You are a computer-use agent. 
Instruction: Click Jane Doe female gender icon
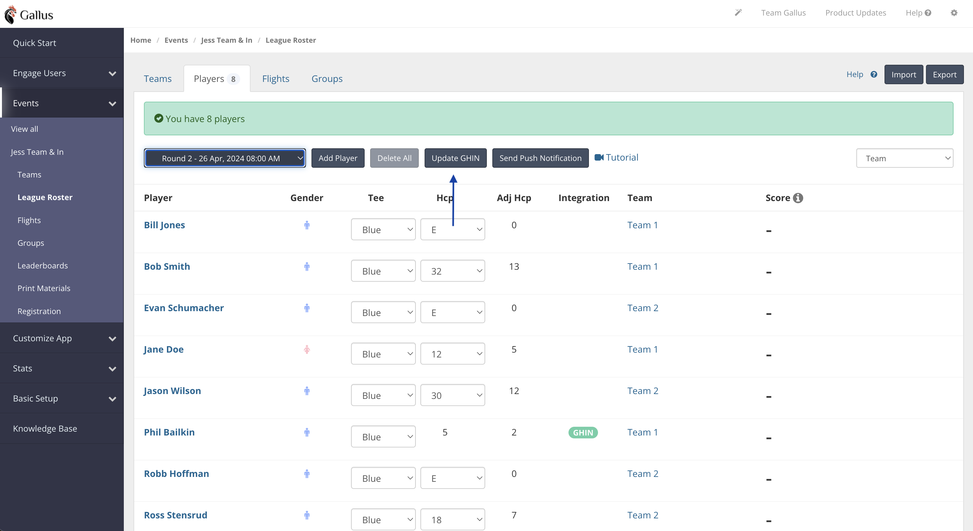coord(307,350)
